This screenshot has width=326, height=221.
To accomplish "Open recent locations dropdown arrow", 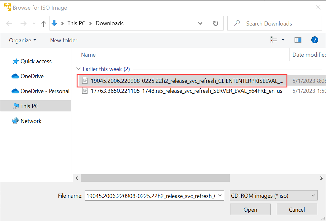I will click(x=34, y=23).
